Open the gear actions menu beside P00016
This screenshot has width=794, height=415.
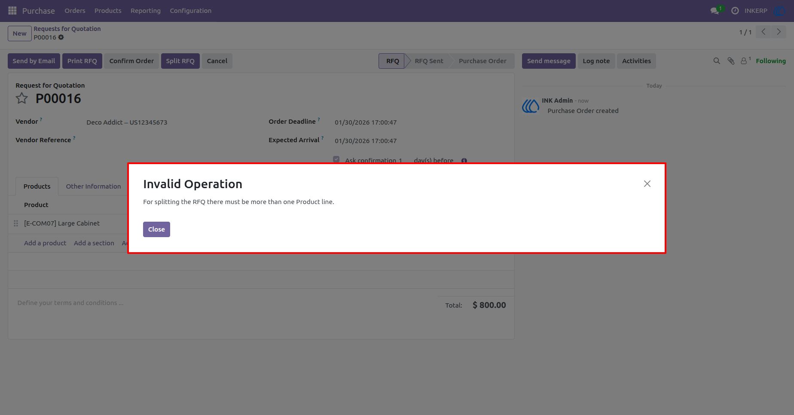point(61,37)
